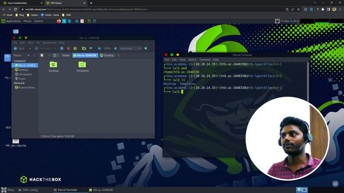Switch to htb-ac-1048338 taskbar item
Viewport: 344px width, 193px height.
coord(101,190)
